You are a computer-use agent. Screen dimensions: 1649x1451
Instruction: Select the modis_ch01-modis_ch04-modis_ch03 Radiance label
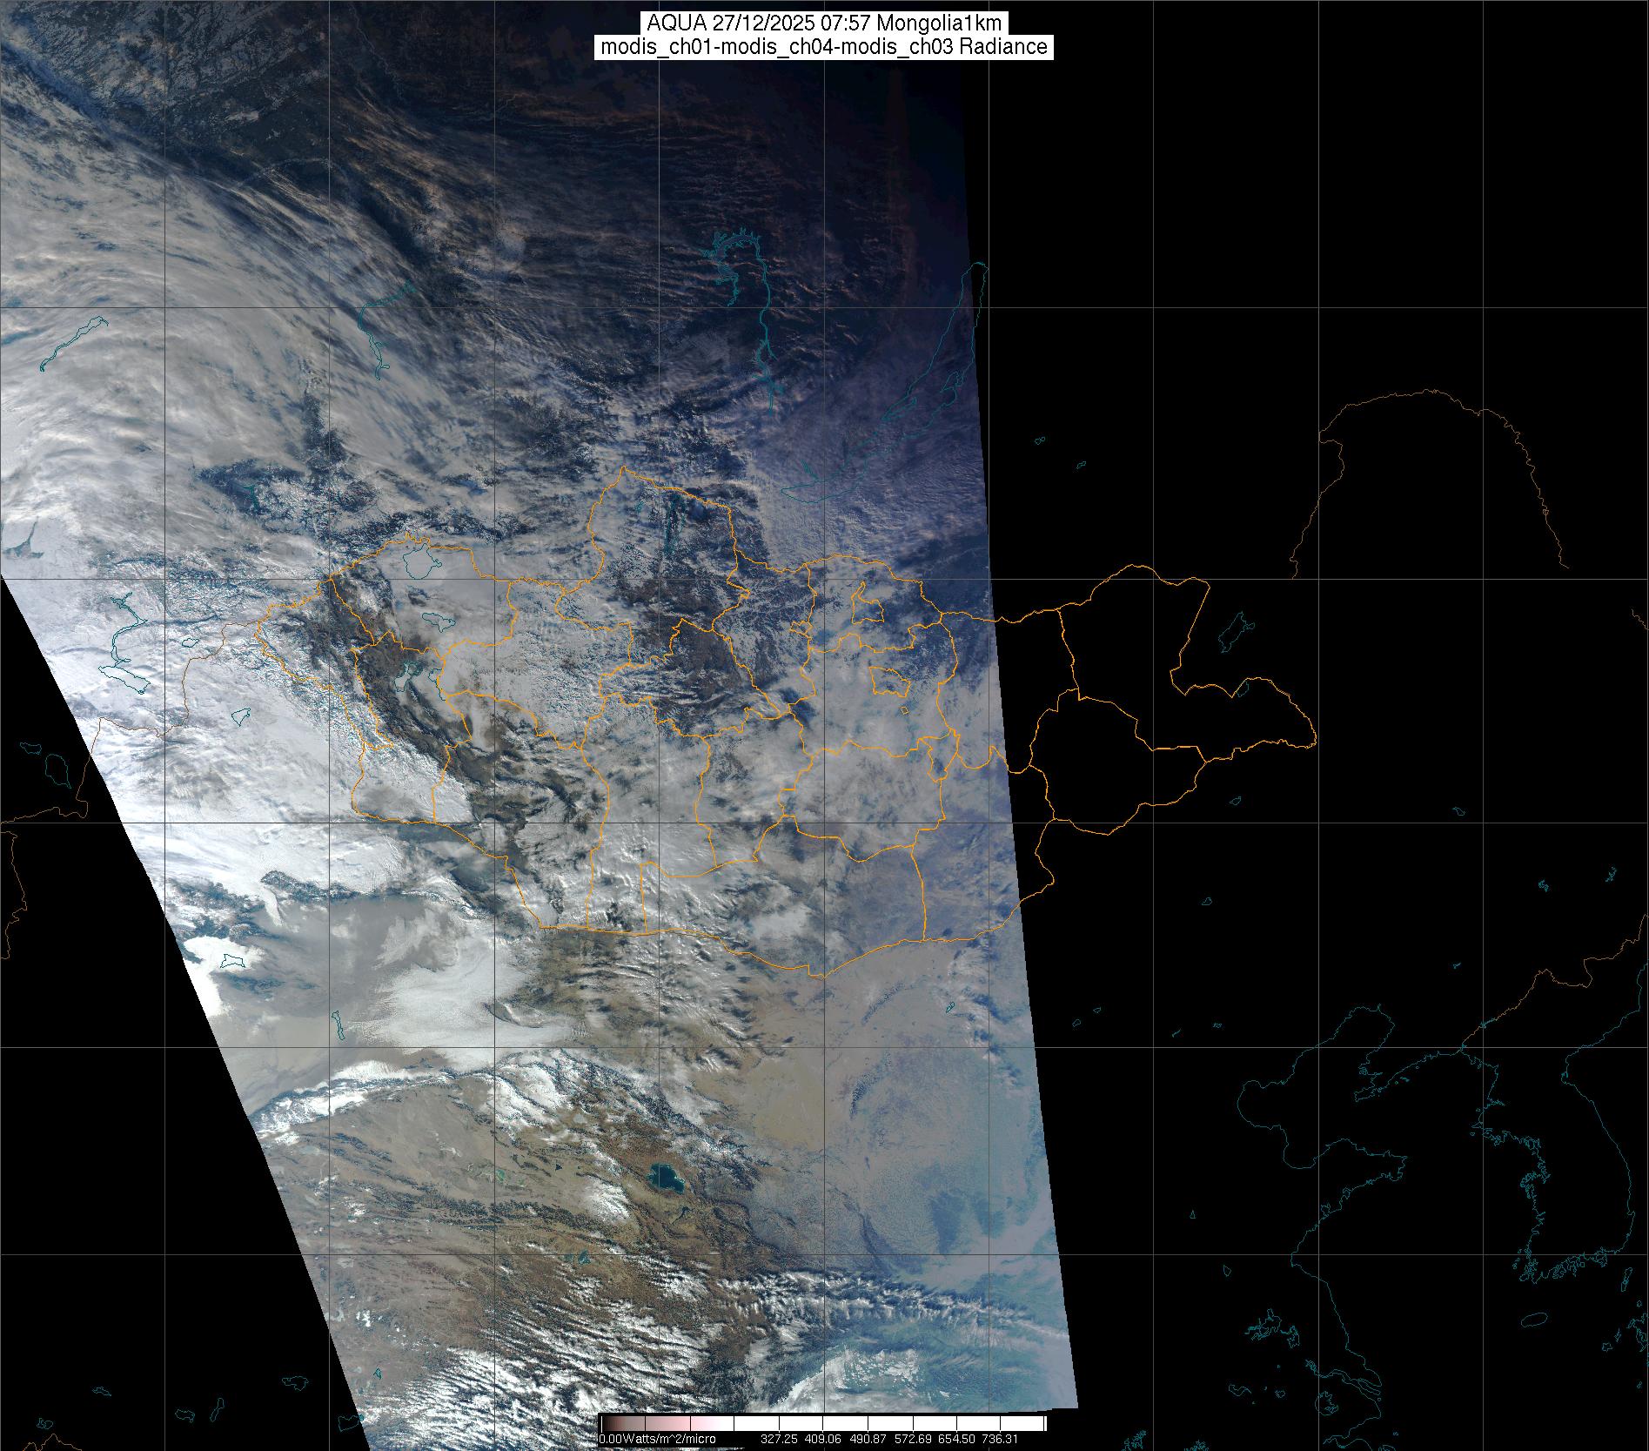click(824, 47)
